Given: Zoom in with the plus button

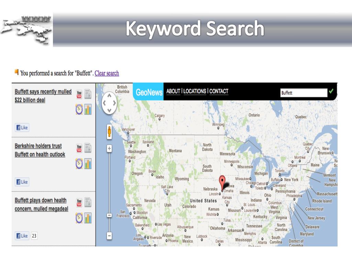Looking at the screenshot, I should click(109, 148).
